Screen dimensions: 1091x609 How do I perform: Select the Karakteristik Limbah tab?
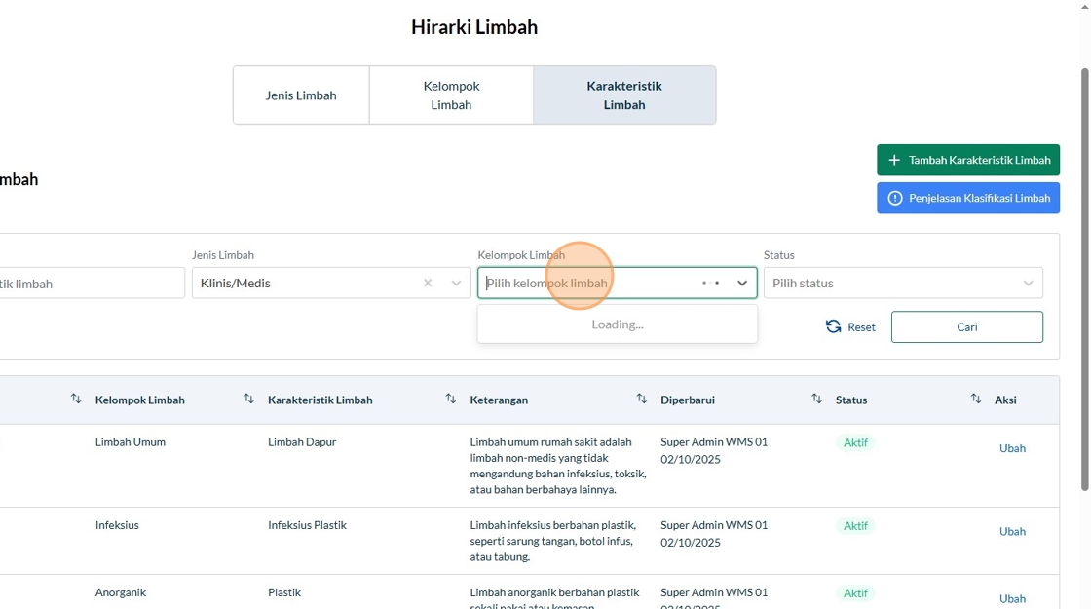click(624, 95)
